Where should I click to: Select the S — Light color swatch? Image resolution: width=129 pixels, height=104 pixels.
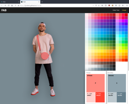[x=112, y=97]
